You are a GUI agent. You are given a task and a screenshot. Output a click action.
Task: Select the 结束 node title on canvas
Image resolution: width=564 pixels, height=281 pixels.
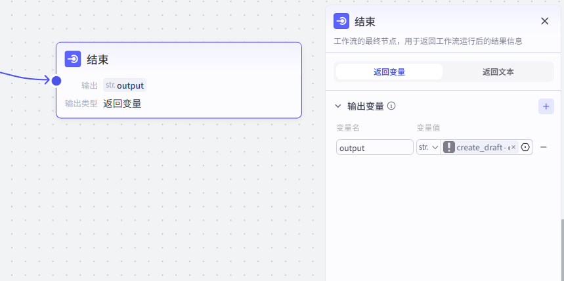[x=97, y=60]
